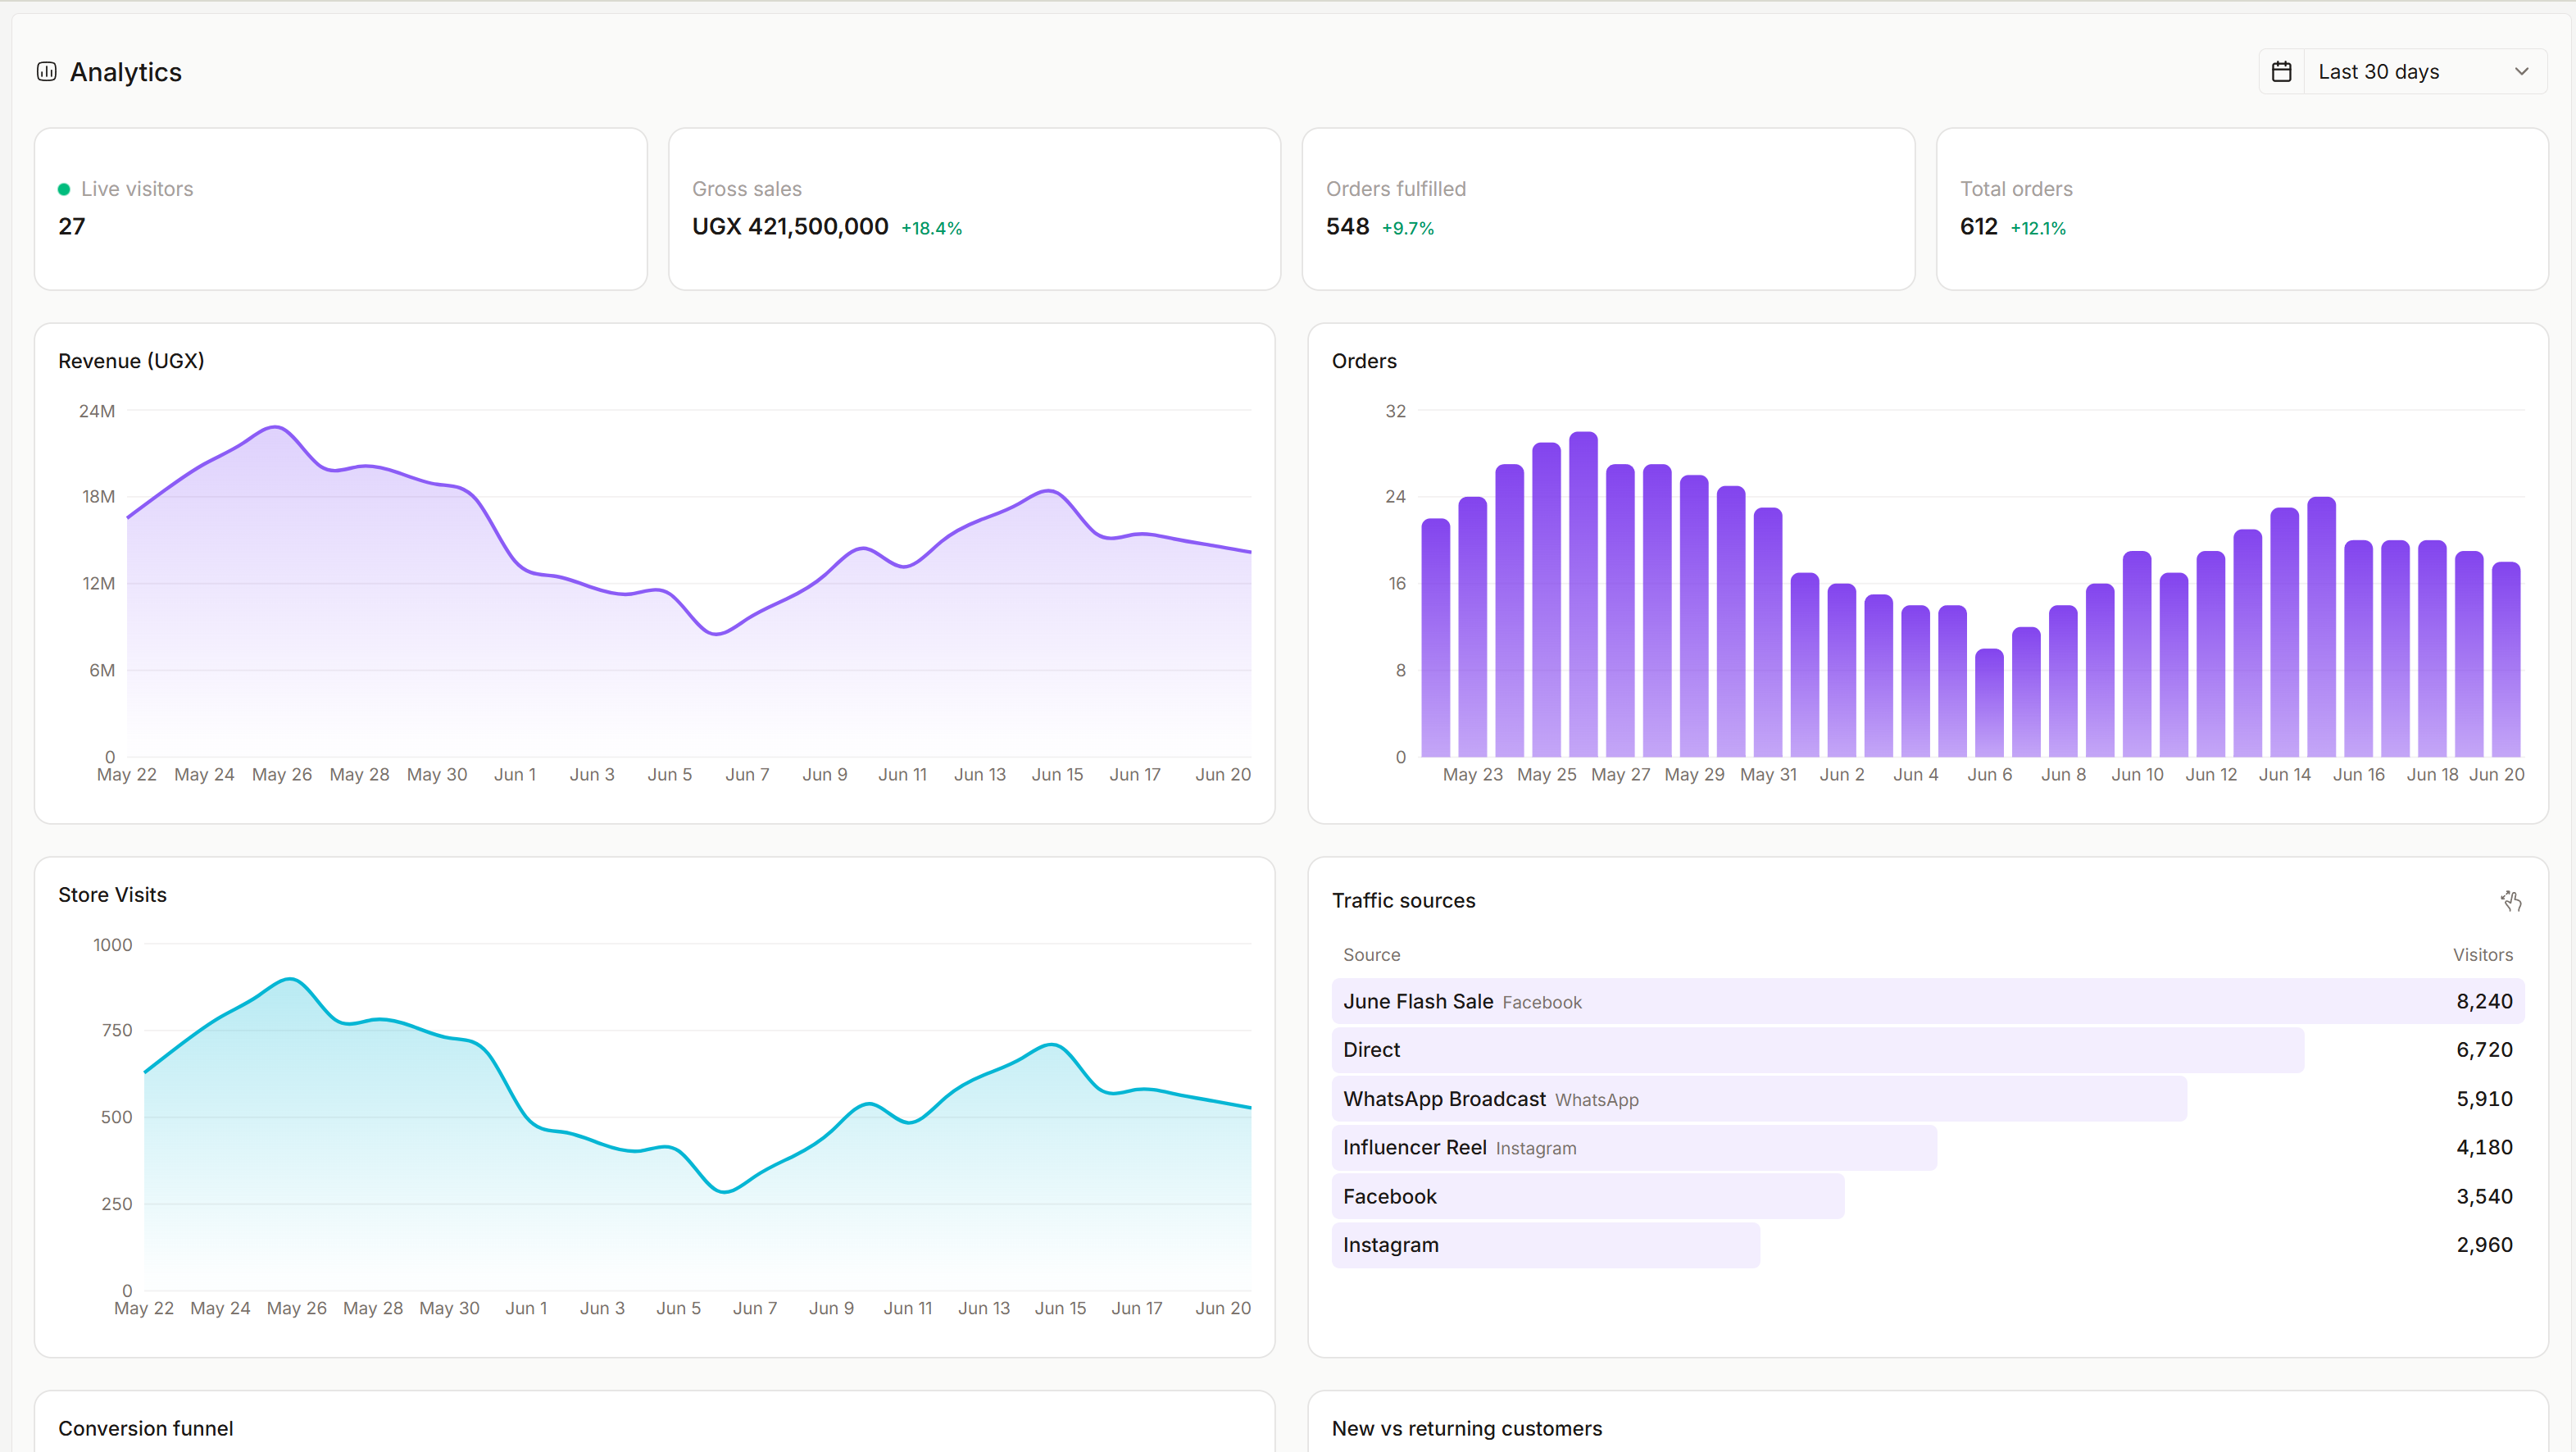Click the New vs returning customers heading

pos(1467,1428)
